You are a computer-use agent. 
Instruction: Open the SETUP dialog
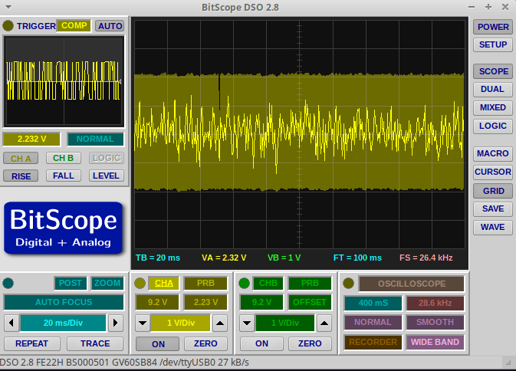point(493,44)
